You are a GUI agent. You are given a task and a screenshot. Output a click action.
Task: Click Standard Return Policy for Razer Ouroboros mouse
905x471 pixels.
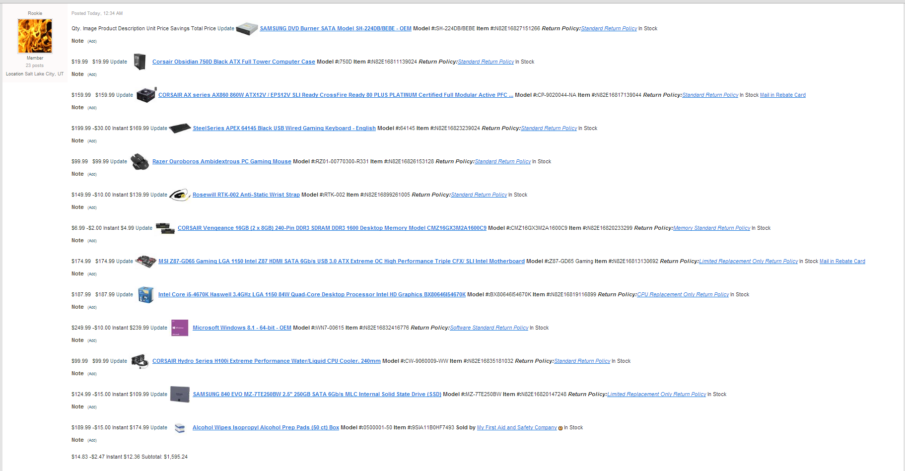pos(503,162)
